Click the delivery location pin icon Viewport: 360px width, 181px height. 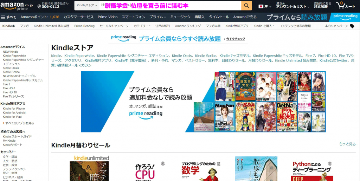pyautogui.click(x=39, y=6)
